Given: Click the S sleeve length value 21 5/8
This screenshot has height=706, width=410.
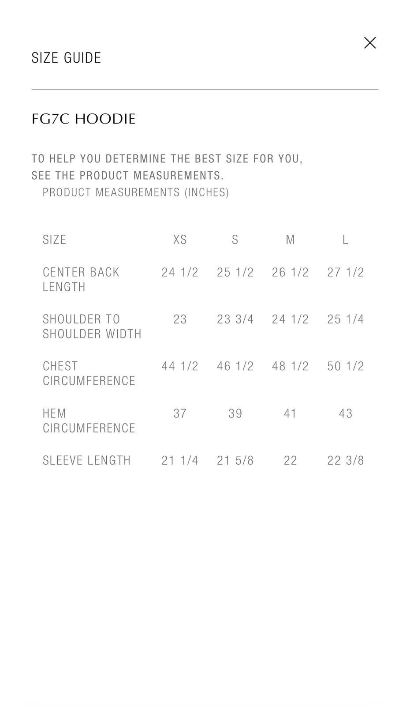Looking at the screenshot, I should 235,461.
